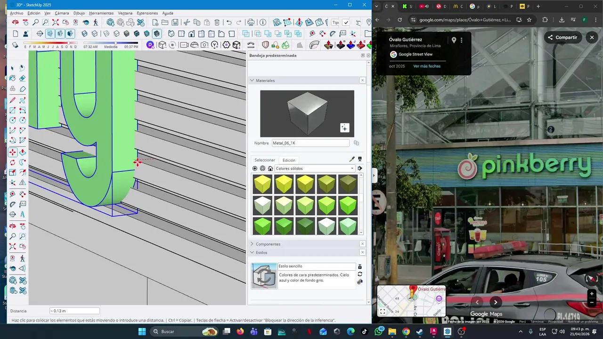Viewport: 603px width, 339px height.
Task: Select the Orbit tool in top toolbar
Action: [15, 22]
